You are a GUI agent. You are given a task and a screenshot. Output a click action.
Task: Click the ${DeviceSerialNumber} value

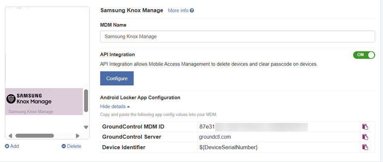(x=229, y=148)
